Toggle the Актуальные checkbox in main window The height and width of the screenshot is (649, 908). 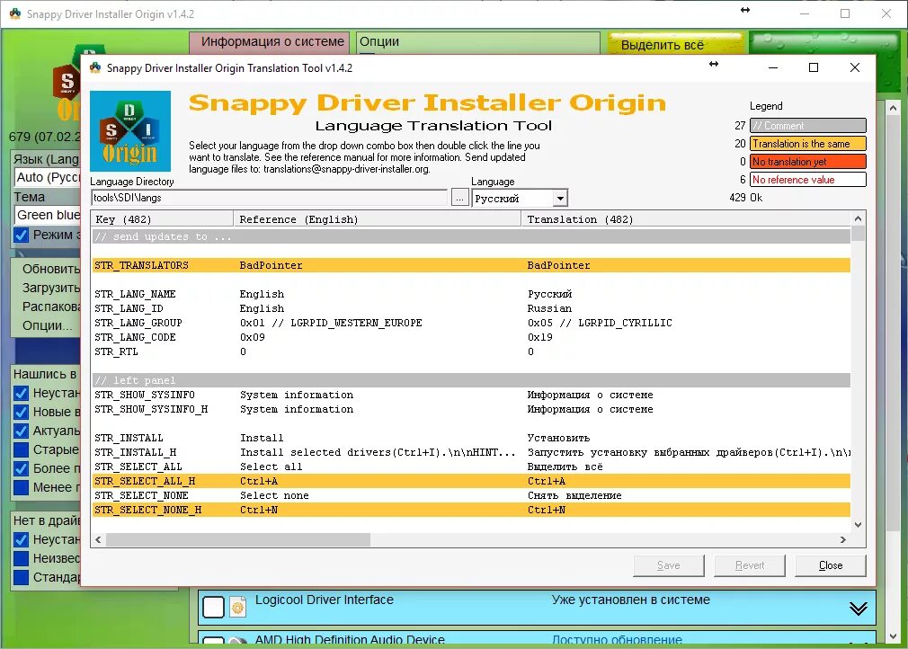click(x=22, y=431)
